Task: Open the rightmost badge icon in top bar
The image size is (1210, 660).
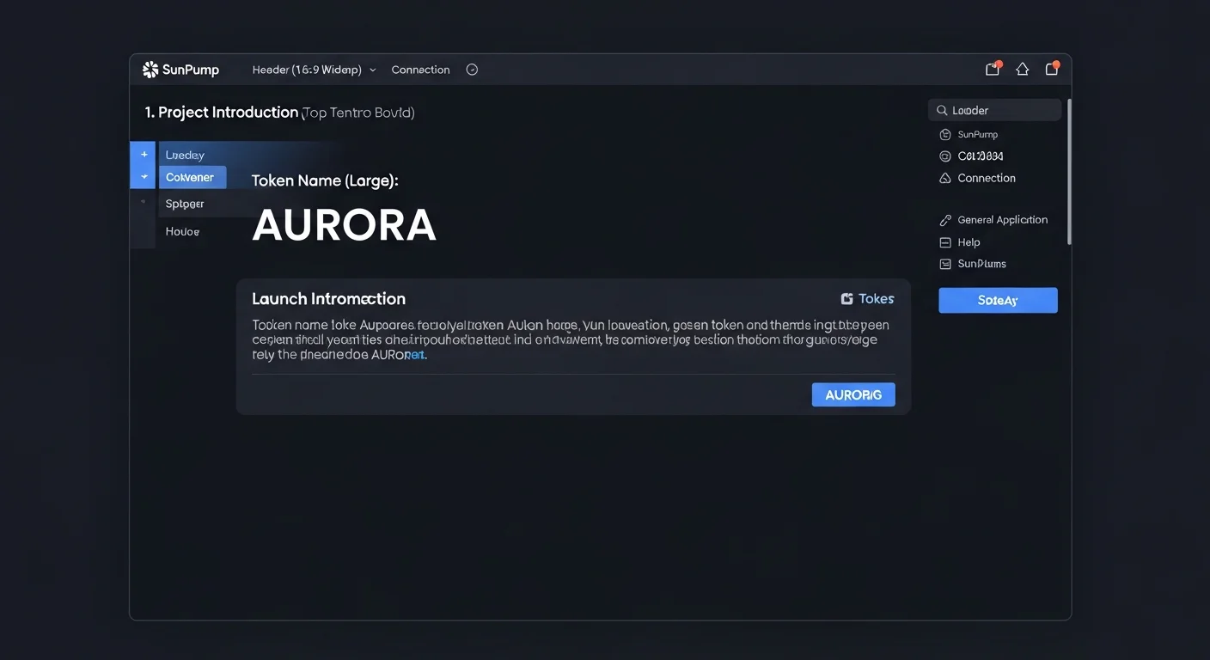Action: click(1052, 69)
